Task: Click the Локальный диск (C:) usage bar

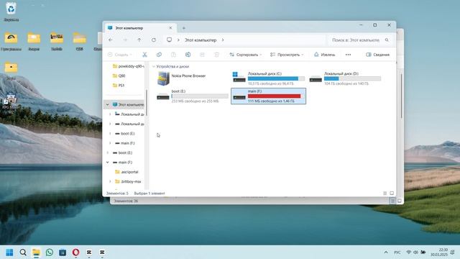Action: [276, 78]
